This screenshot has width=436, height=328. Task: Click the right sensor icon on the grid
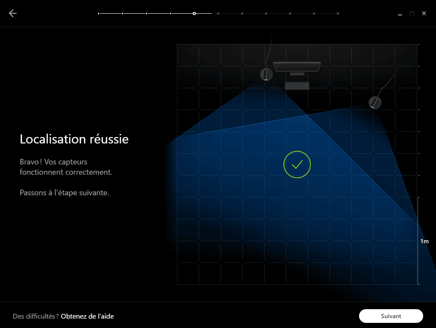click(375, 102)
